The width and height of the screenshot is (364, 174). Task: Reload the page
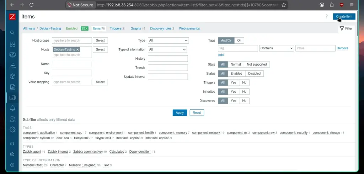click(x=31, y=5)
